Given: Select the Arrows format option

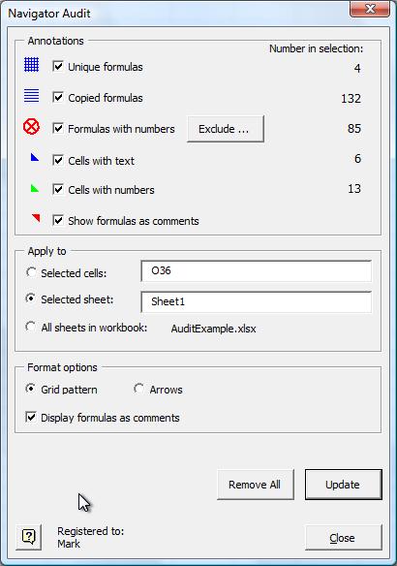Looking at the screenshot, I should pos(138,389).
